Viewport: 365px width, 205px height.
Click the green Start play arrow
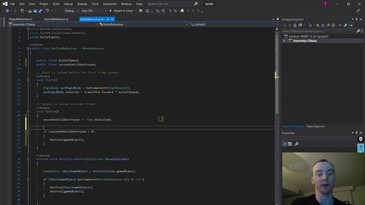point(111,11)
